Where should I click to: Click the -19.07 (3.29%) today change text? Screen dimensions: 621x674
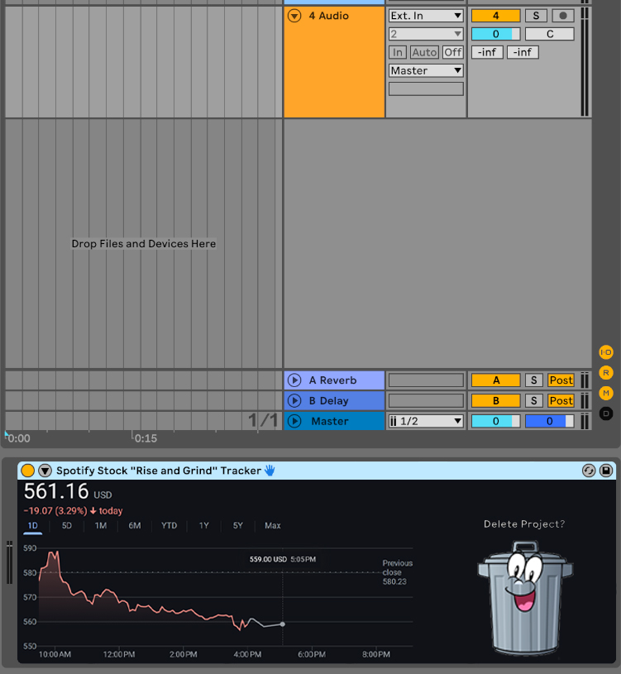pos(73,511)
